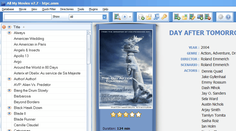The image size is (236, 131).
Task: Open the play button dropdown arrow
Action: click(130, 17)
